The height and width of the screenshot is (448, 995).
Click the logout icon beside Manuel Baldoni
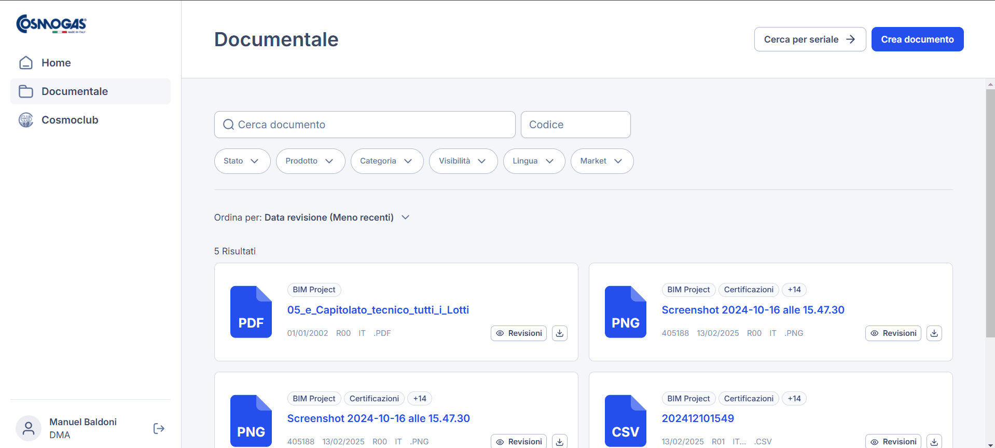coord(159,428)
